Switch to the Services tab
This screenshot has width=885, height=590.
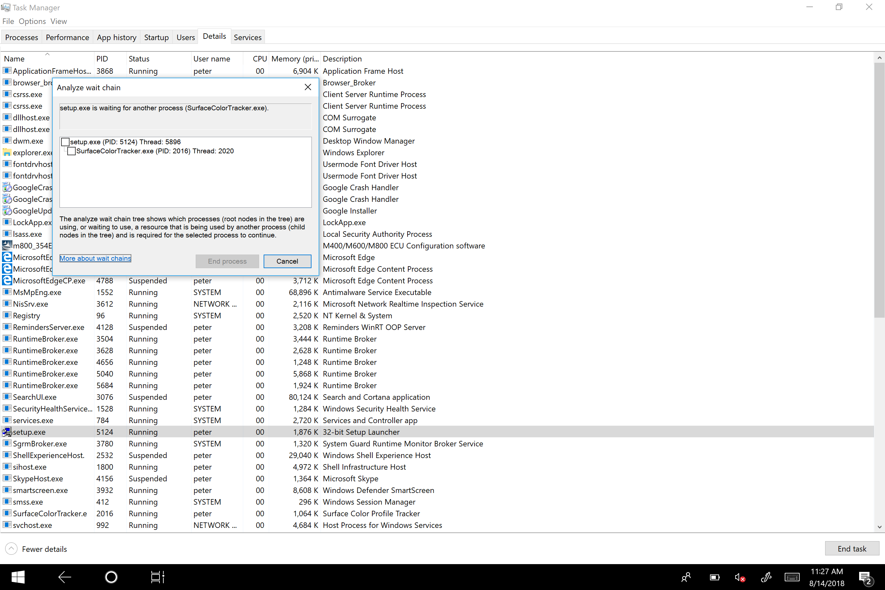247,37
